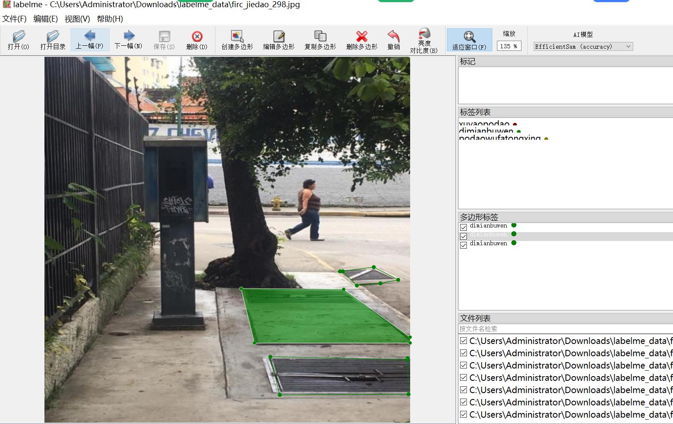Uncheck the first file list checkbox

[463, 341]
